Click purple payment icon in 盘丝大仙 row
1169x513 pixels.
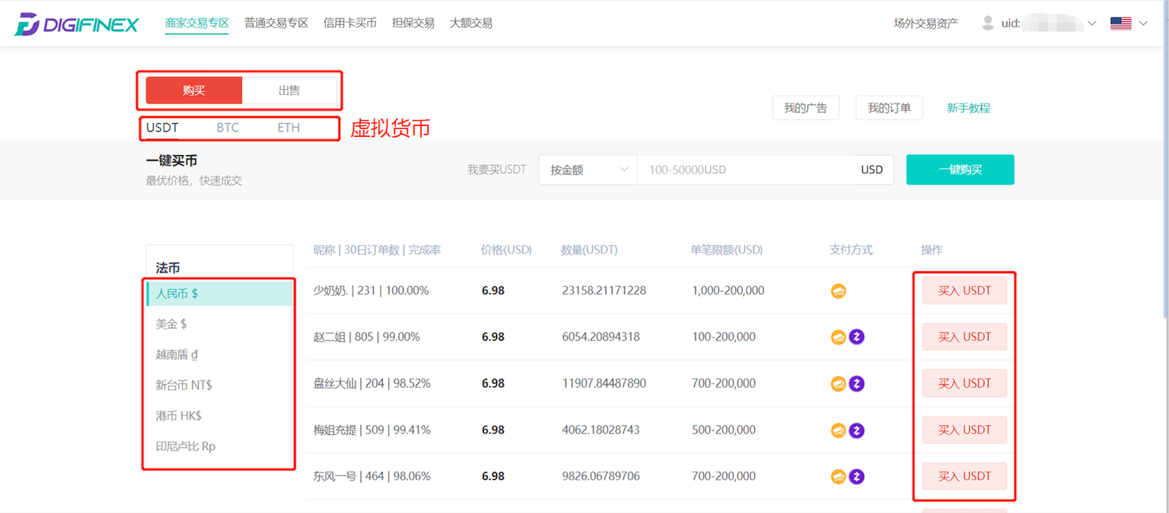point(856,384)
